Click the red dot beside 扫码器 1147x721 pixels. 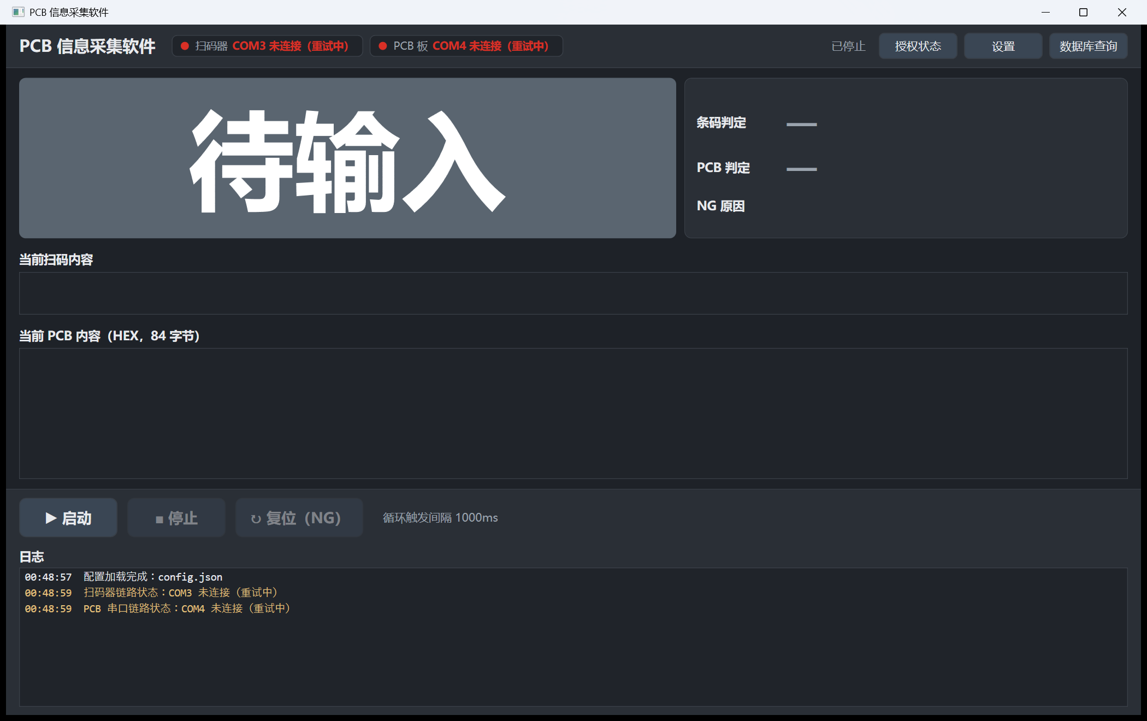coord(185,46)
